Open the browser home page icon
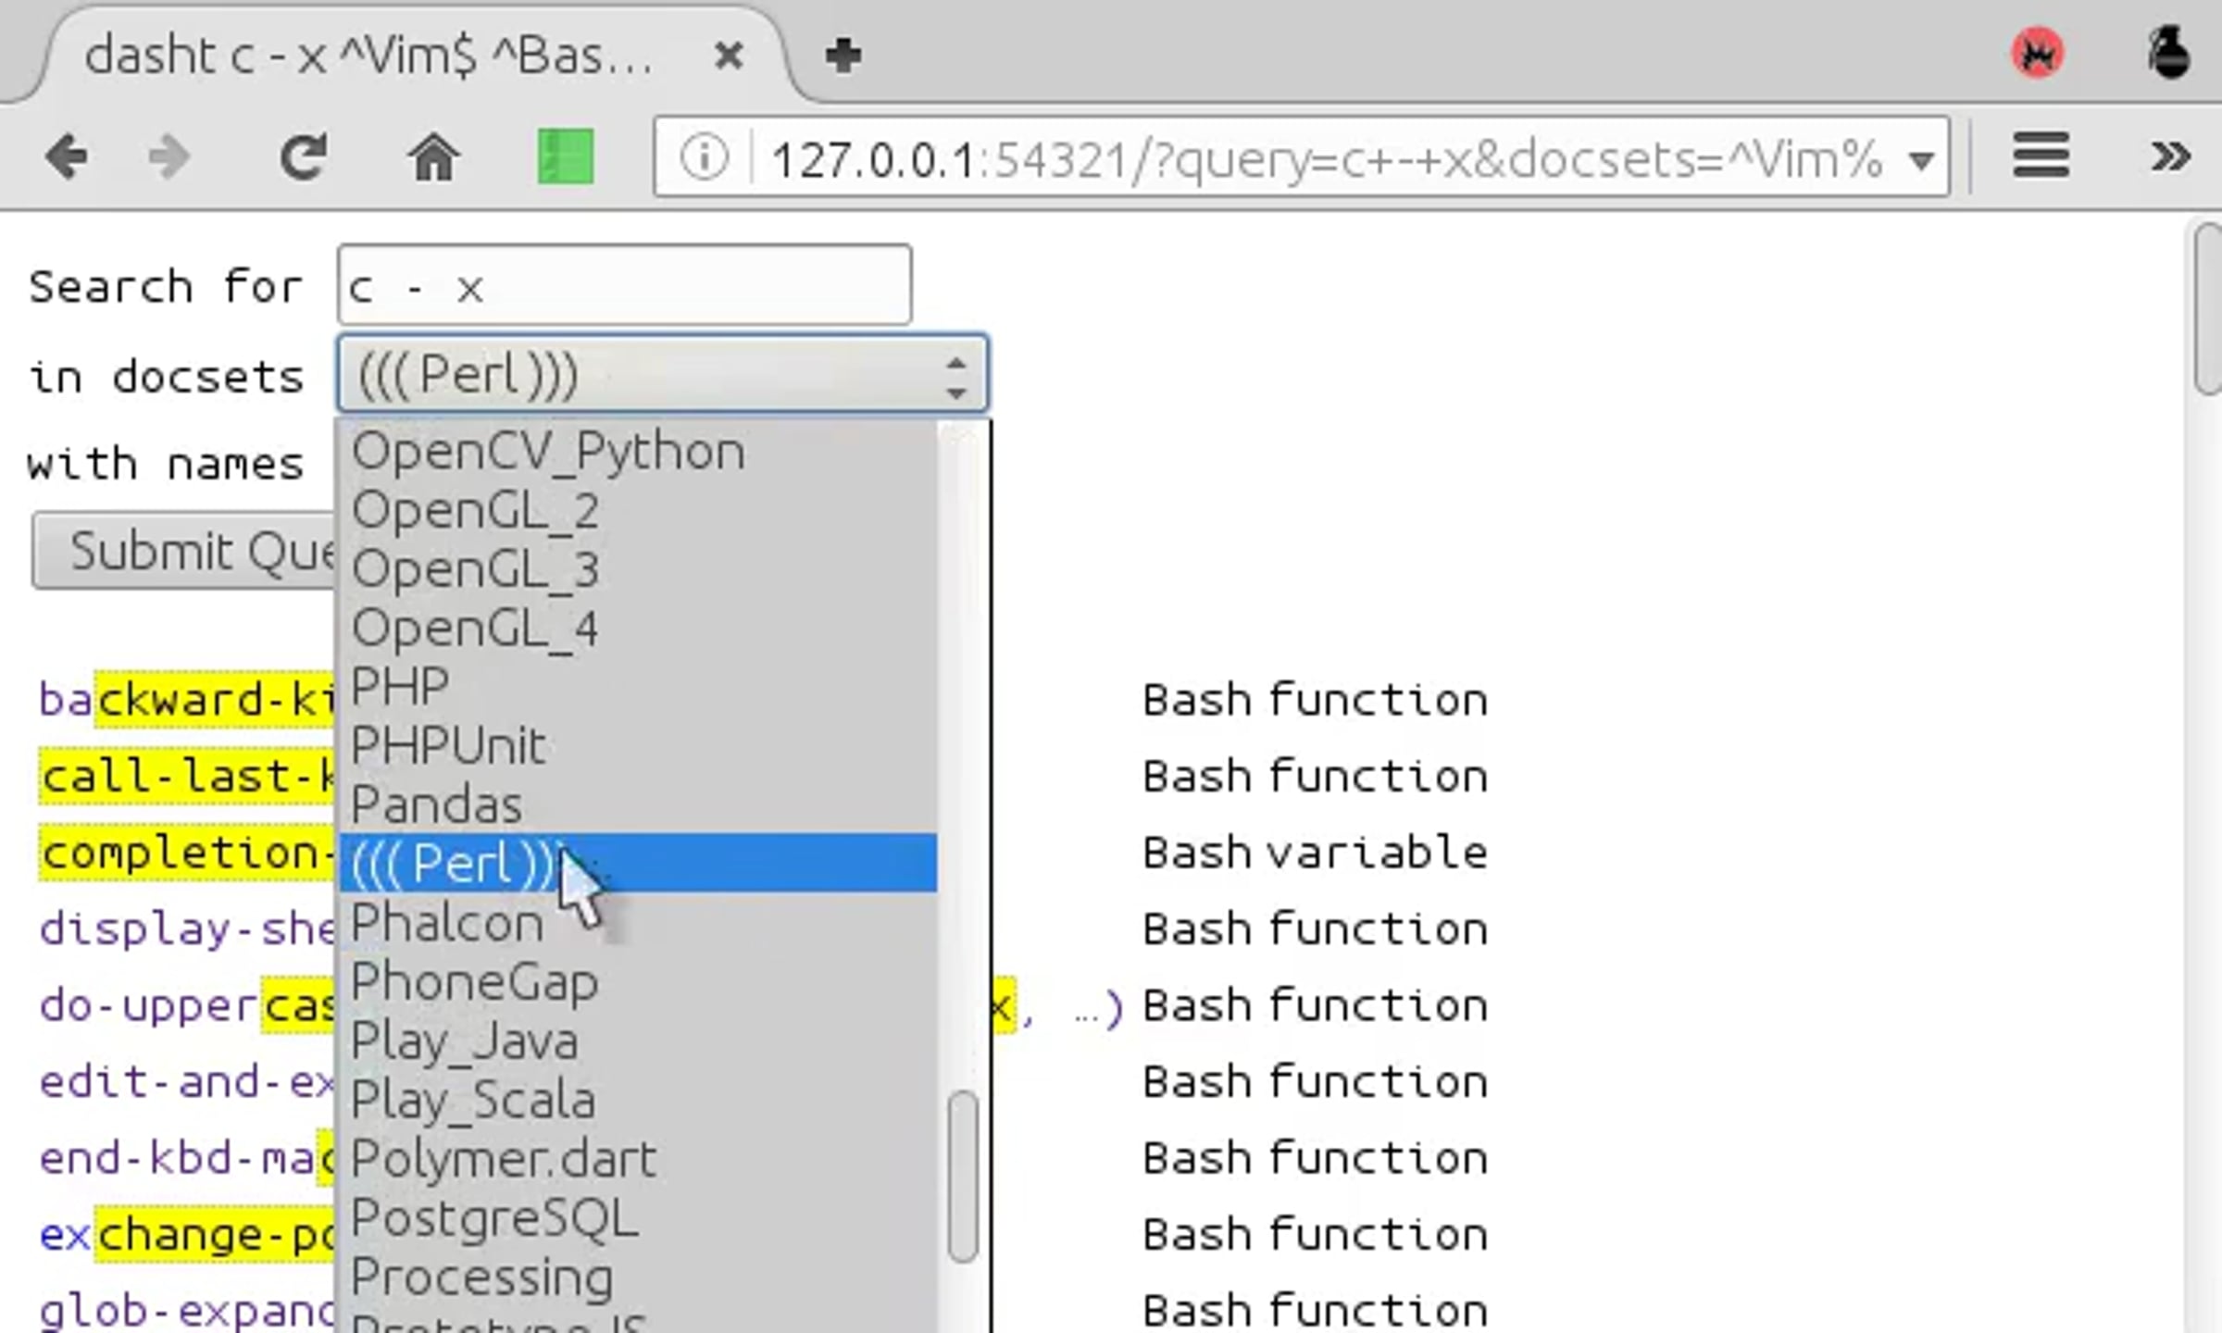The width and height of the screenshot is (2222, 1333). click(432, 157)
